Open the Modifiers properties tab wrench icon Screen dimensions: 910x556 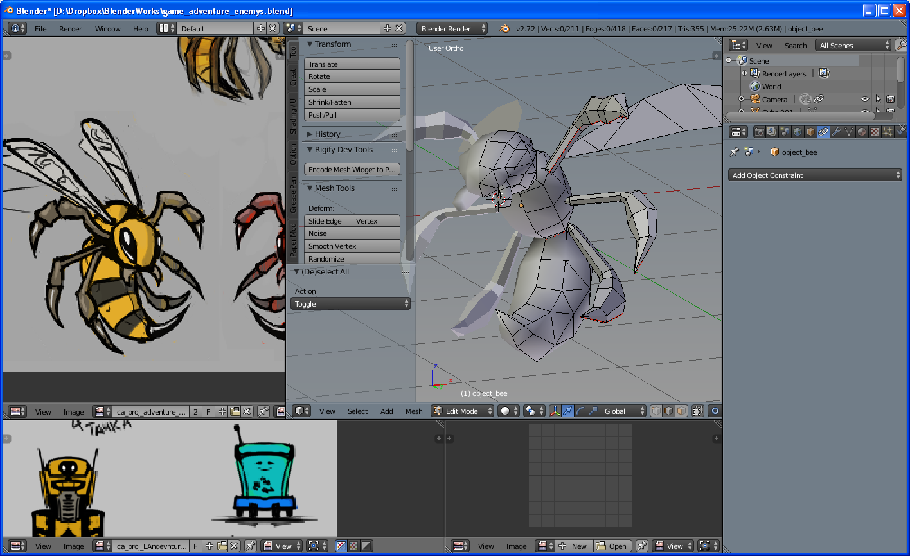pyautogui.click(x=836, y=132)
